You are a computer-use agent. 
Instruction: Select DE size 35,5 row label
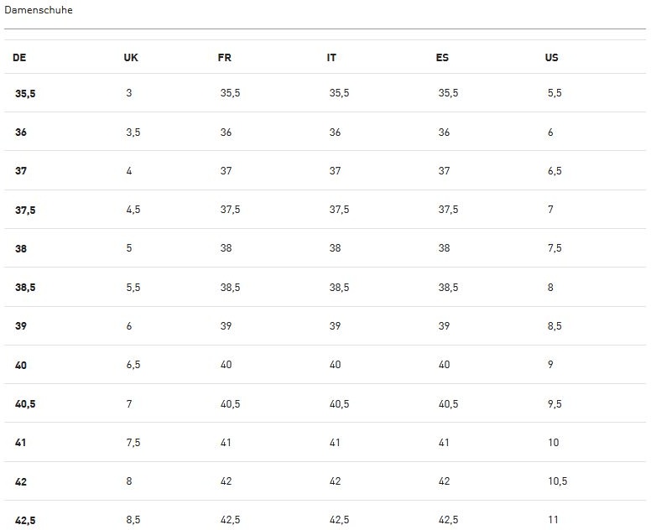point(25,94)
